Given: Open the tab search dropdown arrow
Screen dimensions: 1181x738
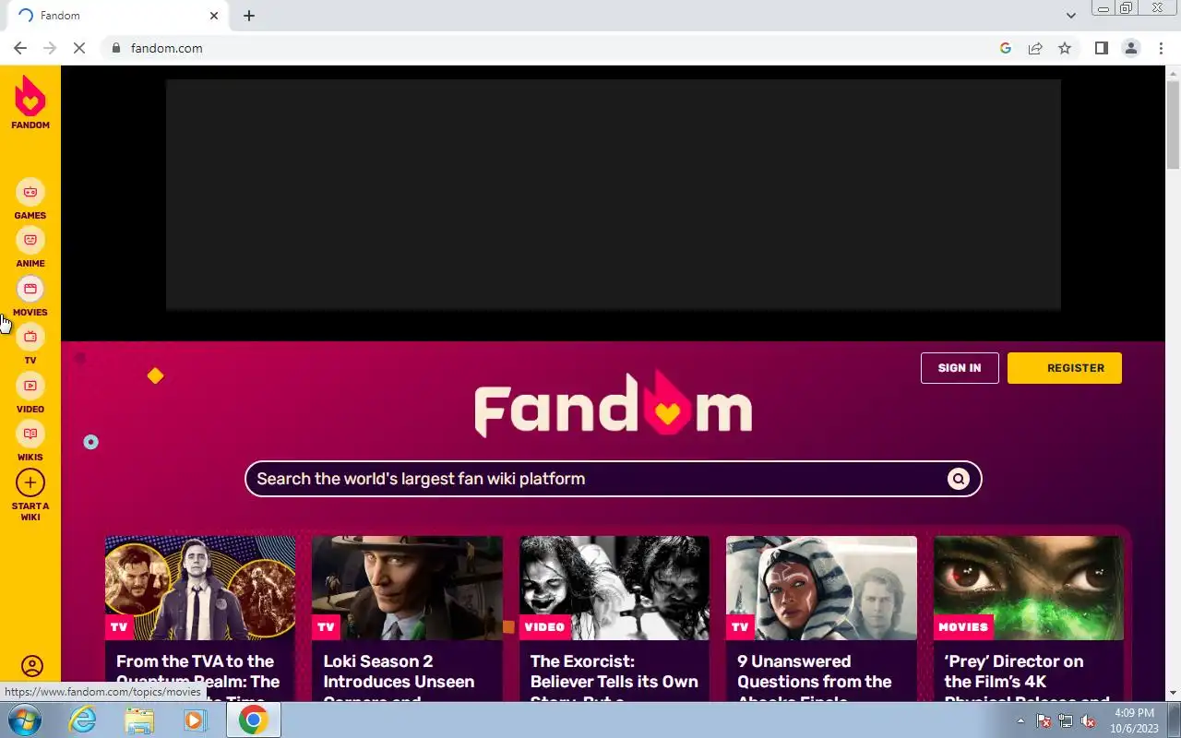Looking at the screenshot, I should point(1071,16).
